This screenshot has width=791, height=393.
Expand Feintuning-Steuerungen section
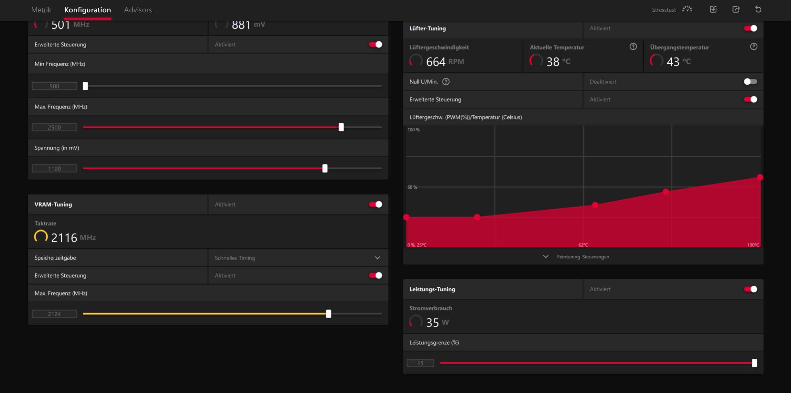coord(583,257)
